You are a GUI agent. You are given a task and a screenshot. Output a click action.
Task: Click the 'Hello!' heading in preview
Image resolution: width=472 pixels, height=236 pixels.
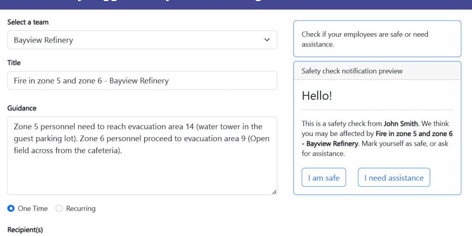pyautogui.click(x=317, y=96)
